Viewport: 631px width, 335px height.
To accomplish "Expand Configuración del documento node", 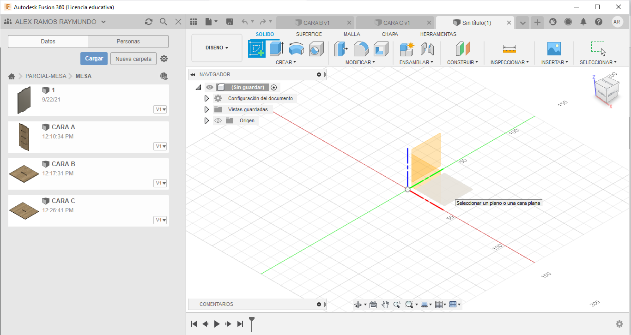I will [x=207, y=98].
